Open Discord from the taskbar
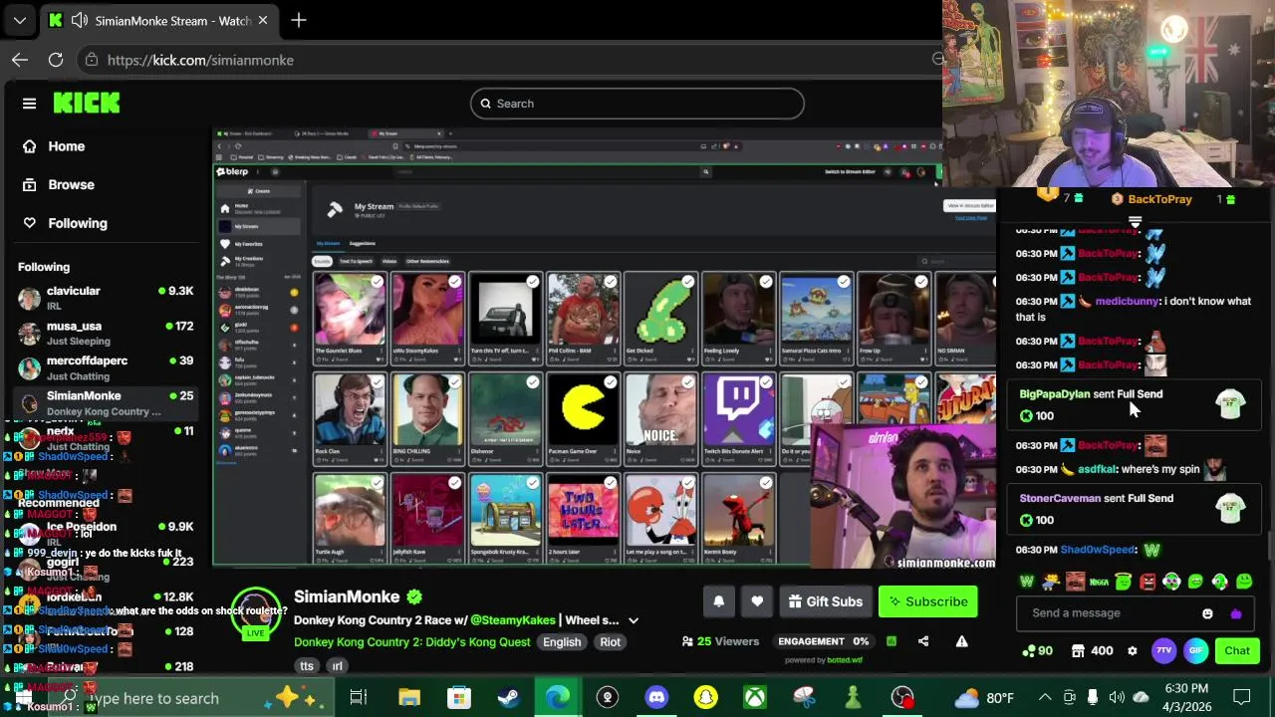Screen dimensions: 1275x717 tap(656, 698)
